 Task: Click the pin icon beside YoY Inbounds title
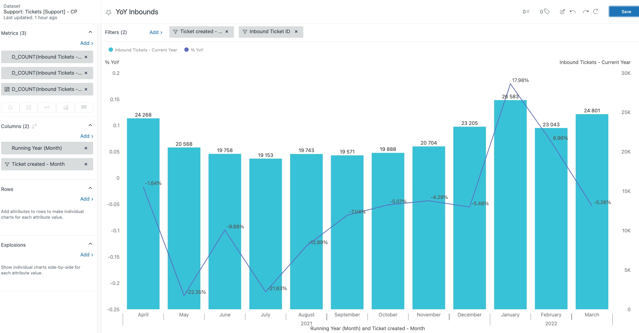tap(108, 12)
